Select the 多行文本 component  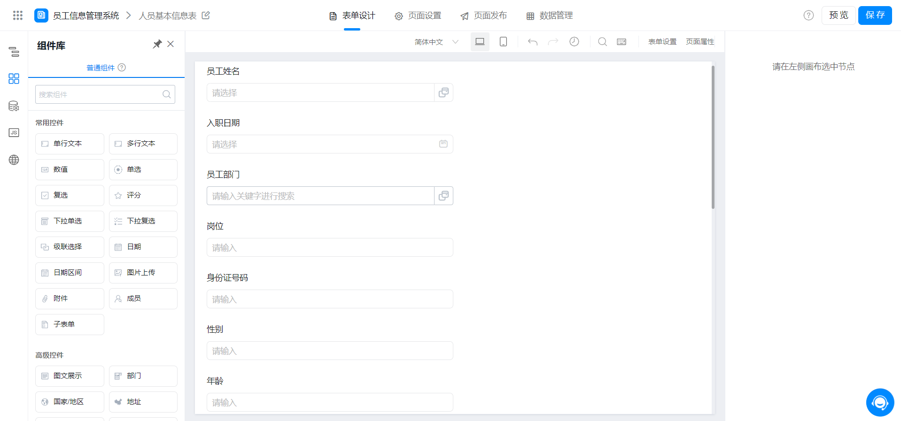(143, 144)
